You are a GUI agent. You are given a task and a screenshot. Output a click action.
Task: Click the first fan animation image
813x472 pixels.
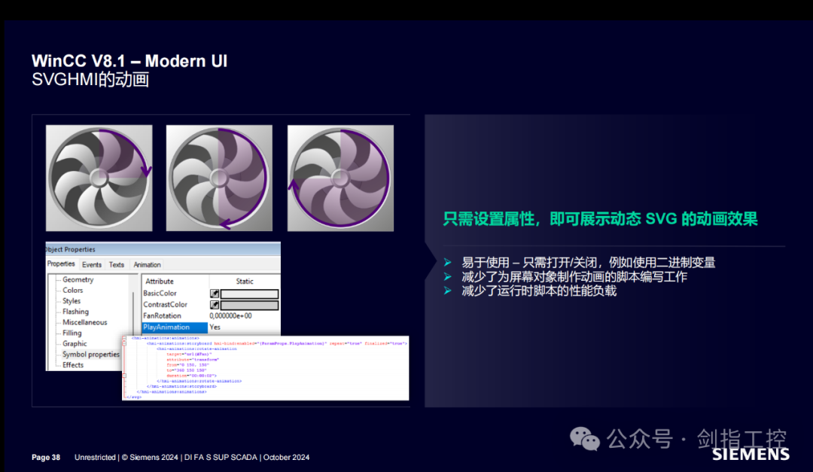tap(99, 178)
